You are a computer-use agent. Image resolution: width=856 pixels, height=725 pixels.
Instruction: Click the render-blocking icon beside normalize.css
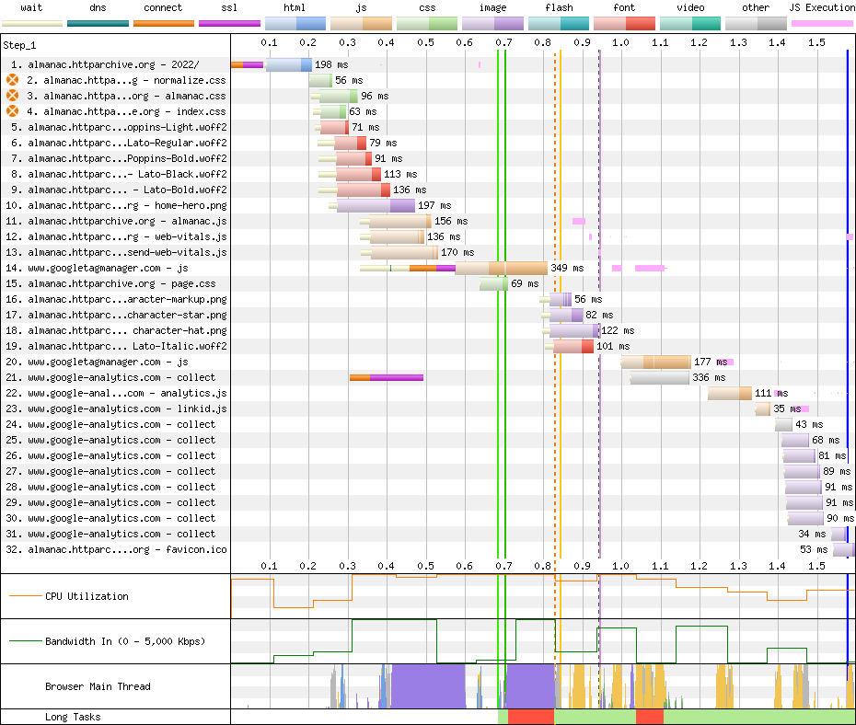tap(13, 80)
